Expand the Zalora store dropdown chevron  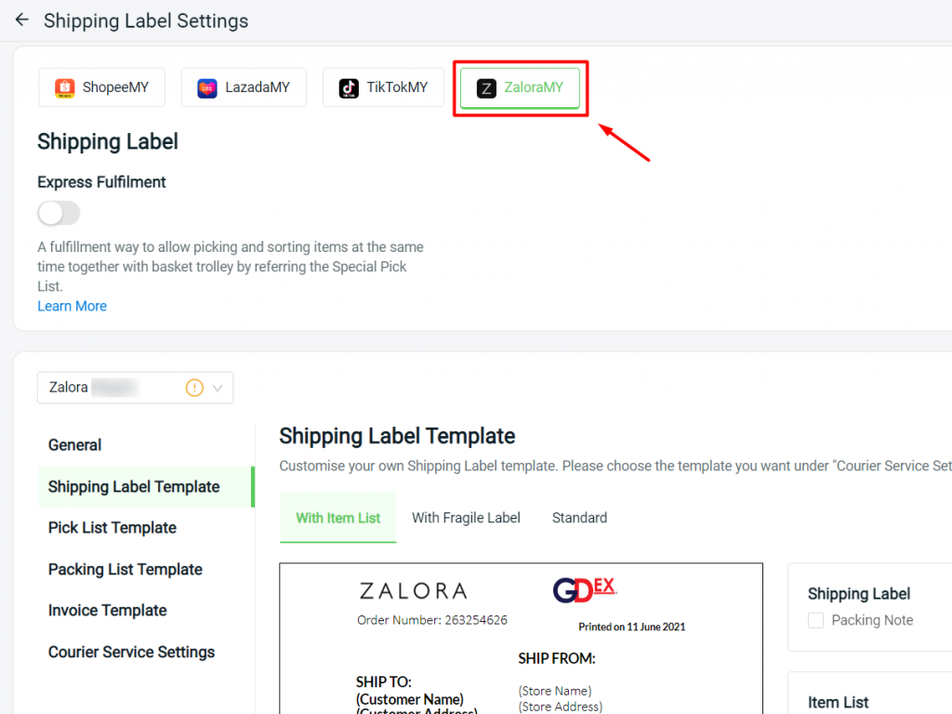coord(218,388)
